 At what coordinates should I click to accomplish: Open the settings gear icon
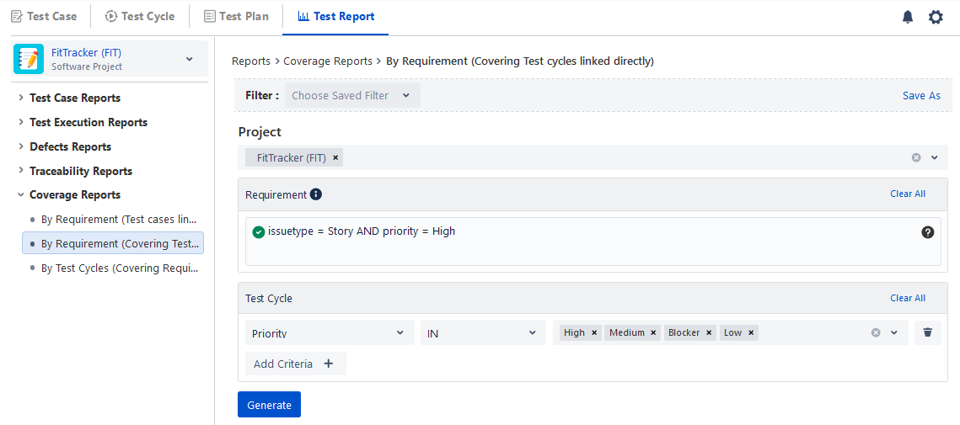click(x=936, y=17)
